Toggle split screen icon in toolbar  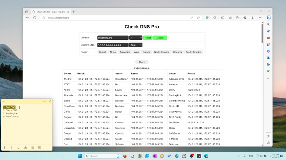coord(223,18)
